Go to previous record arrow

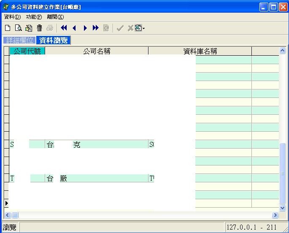74,28
